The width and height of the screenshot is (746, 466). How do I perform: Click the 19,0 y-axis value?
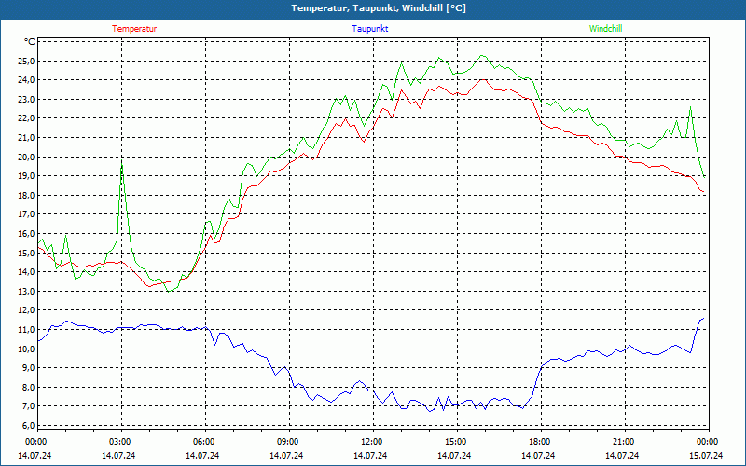click(26, 176)
